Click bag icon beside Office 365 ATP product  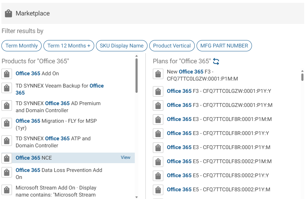point(7,141)
